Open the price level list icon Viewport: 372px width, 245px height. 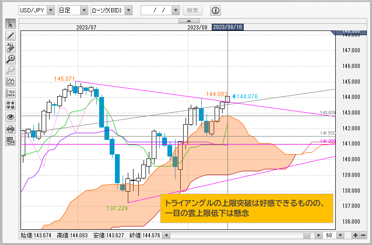point(10,94)
